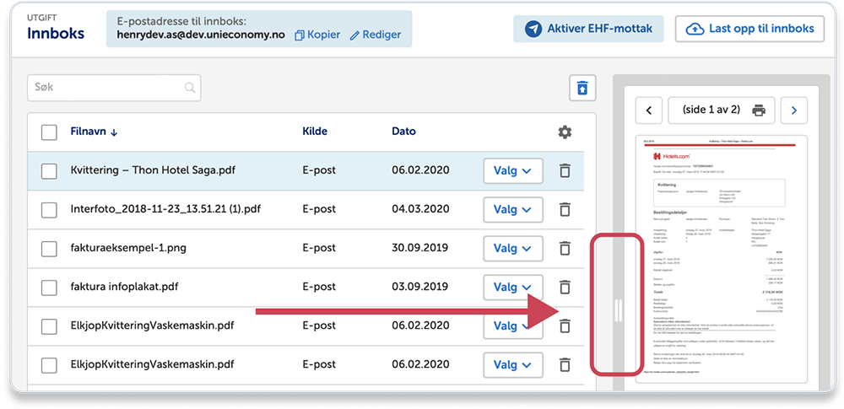The height and width of the screenshot is (409, 844).
Task: Sort table by Dato column header
Action: point(403,132)
